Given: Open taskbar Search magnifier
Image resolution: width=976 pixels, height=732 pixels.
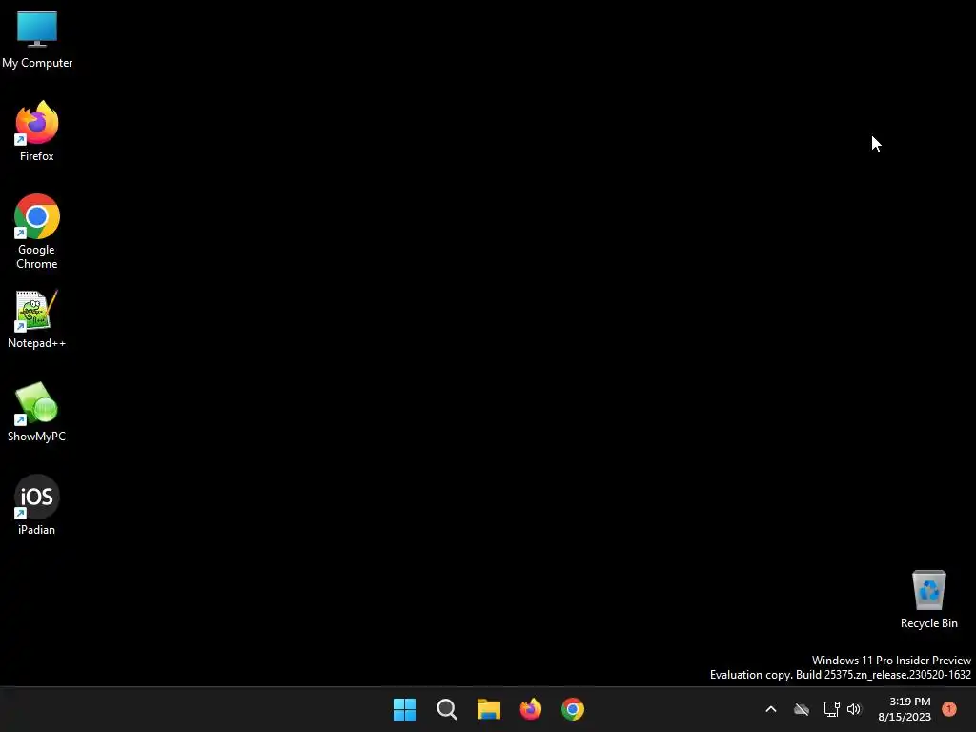Looking at the screenshot, I should click(x=446, y=709).
